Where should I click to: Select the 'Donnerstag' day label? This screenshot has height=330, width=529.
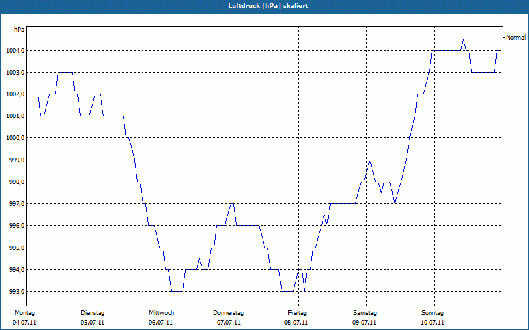pyautogui.click(x=228, y=313)
